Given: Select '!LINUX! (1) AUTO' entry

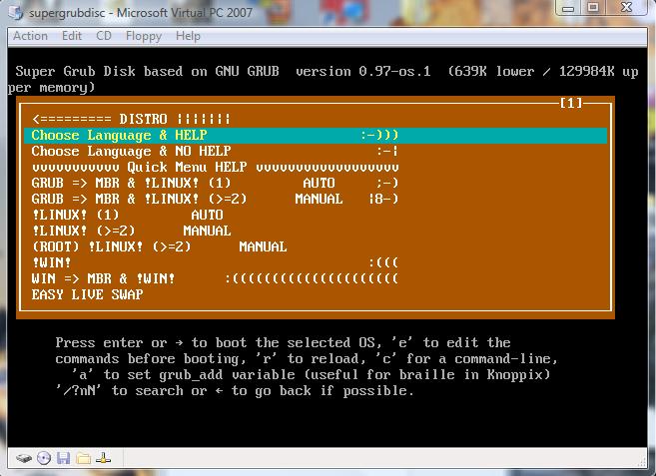Looking at the screenshot, I should [x=316, y=215].
